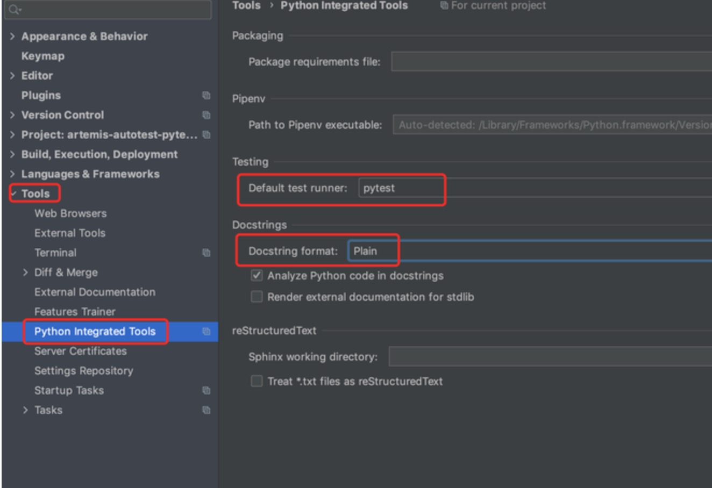This screenshot has height=488, width=712.
Task: Click the 'For current project' icon in the header
Action: [444, 5]
